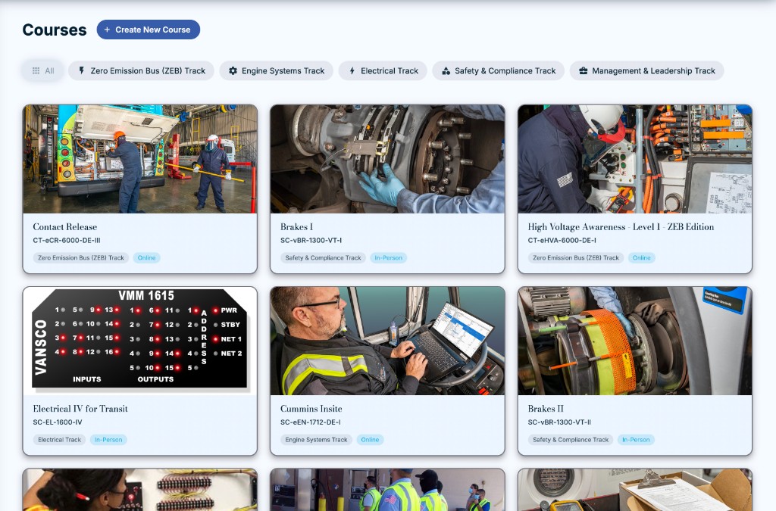Create a new course

[x=149, y=30]
